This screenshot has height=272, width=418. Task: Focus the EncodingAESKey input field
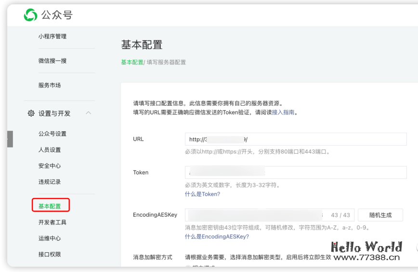point(270,215)
